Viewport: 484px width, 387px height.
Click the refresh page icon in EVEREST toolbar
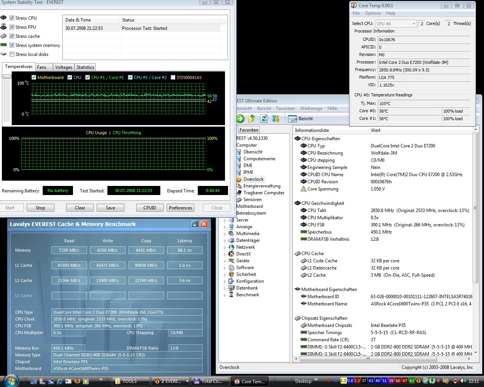click(x=264, y=119)
